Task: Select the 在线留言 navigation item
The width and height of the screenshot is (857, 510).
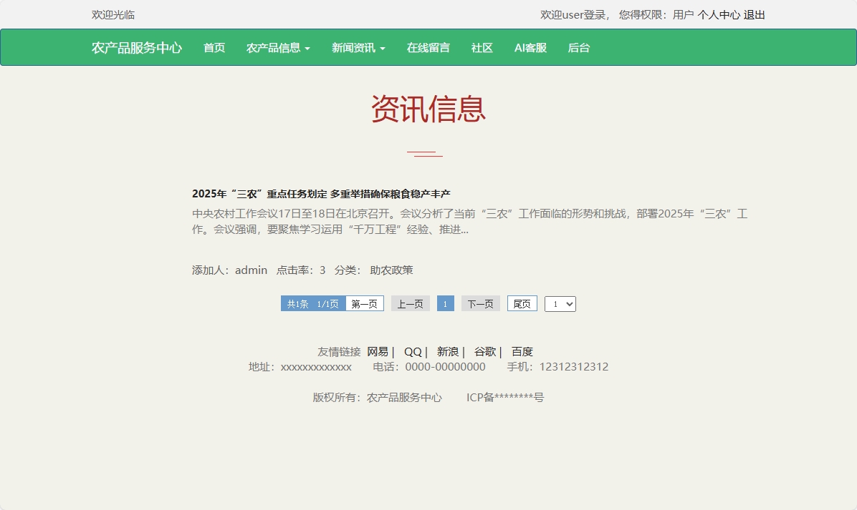Action: coord(428,47)
